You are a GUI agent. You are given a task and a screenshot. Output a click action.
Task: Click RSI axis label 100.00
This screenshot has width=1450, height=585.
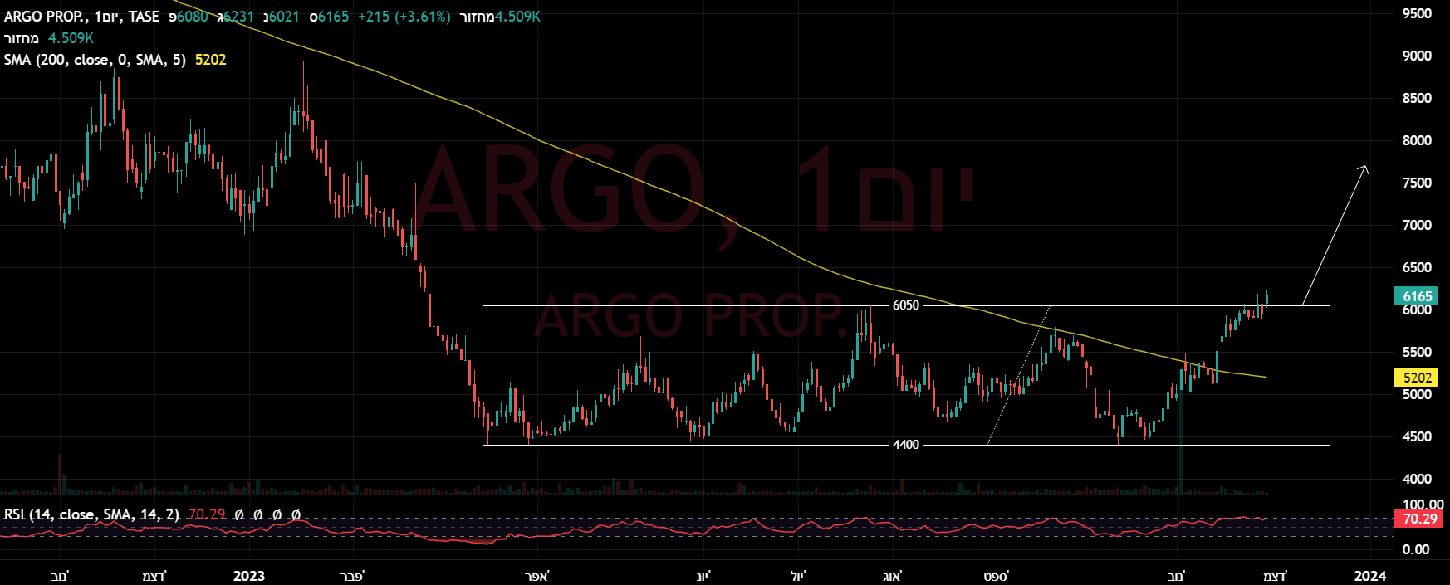[1423, 505]
